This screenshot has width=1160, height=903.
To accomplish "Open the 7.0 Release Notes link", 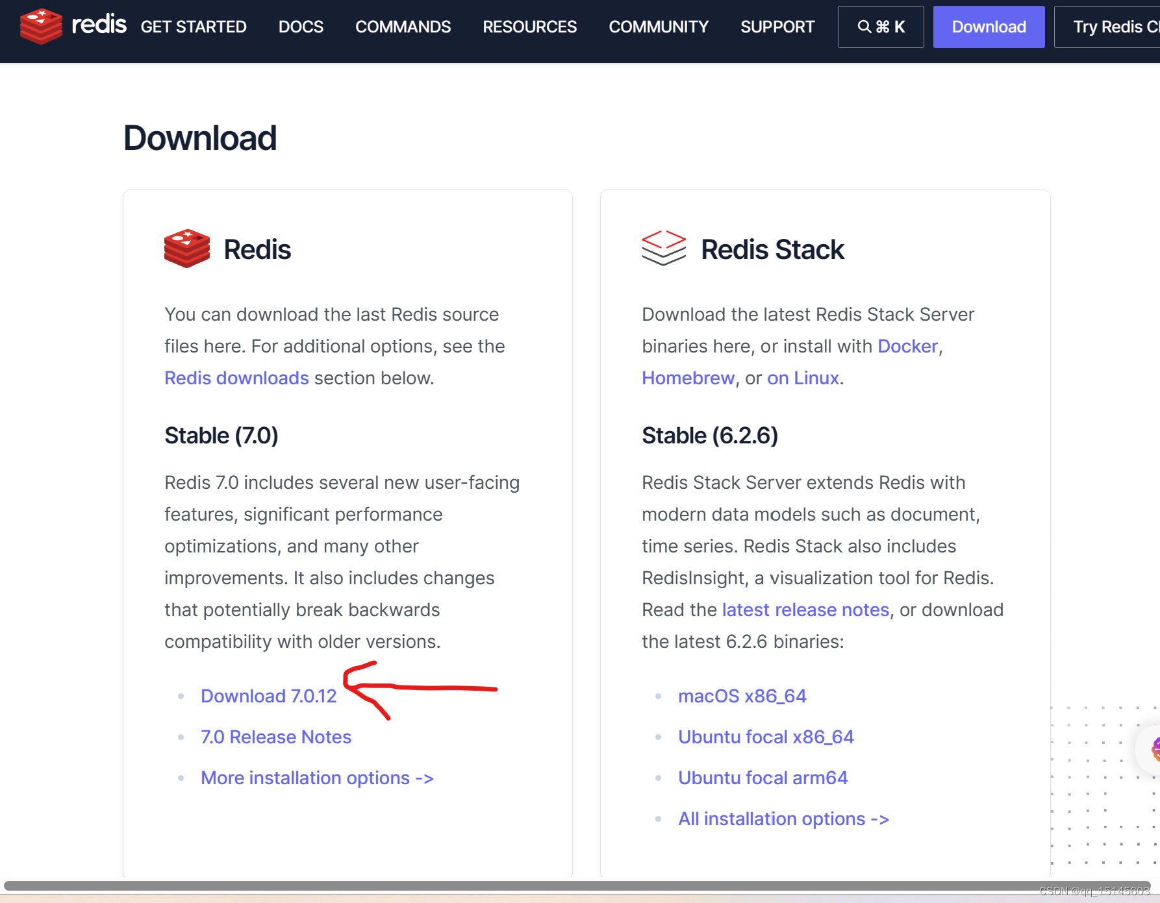I will [x=276, y=737].
